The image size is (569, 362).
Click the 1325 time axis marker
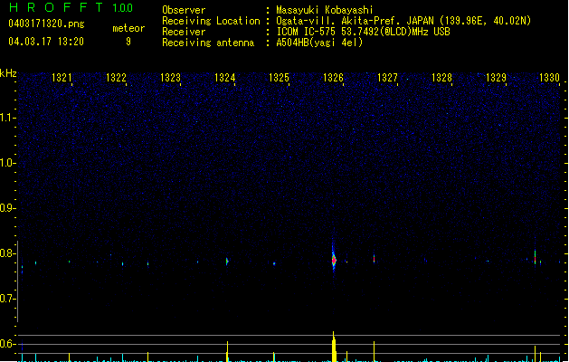coord(279,77)
